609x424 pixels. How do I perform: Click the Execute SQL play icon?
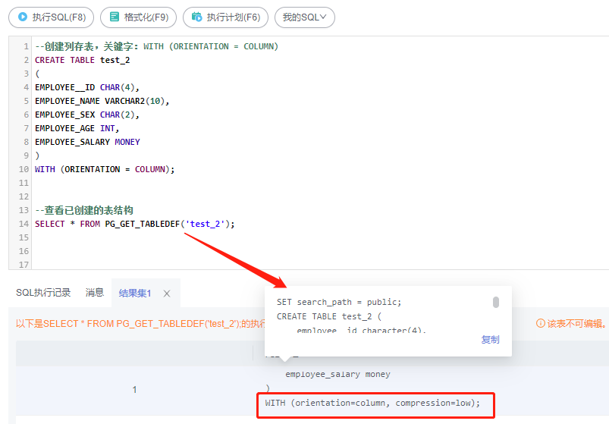[x=23, y=17]
